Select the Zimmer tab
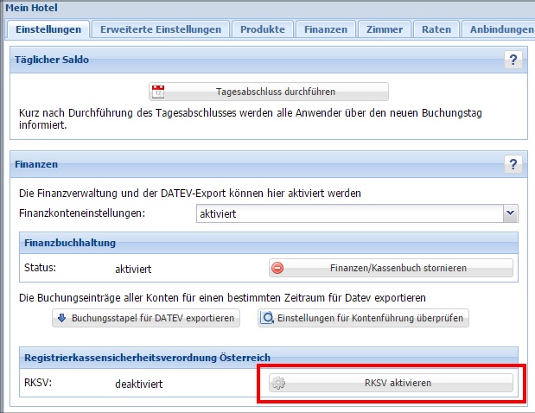This screenshot has width=535, height=413. pyautogui.click(x=384, y=29)
